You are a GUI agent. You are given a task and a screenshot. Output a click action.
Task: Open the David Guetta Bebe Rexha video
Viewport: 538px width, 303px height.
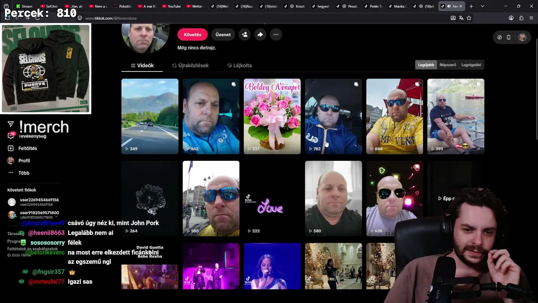150,266
